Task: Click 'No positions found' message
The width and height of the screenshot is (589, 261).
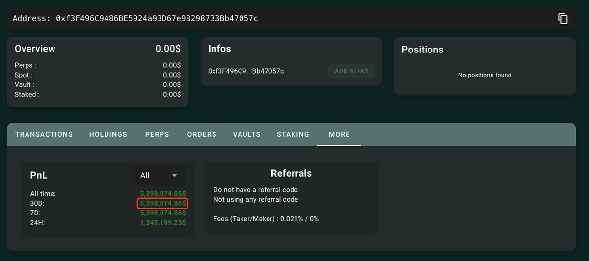Action: [484, 75]
